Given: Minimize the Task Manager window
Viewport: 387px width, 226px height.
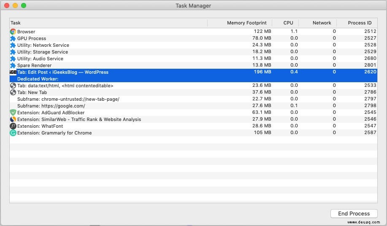Looking at the screenshot, I should (x=15, y=5).
